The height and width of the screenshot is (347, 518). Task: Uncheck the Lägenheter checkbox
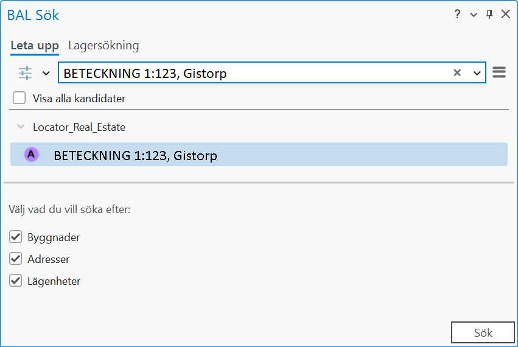(x=16, y=281)
